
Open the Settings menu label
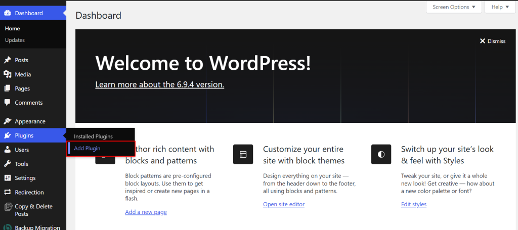click(25, 178)
